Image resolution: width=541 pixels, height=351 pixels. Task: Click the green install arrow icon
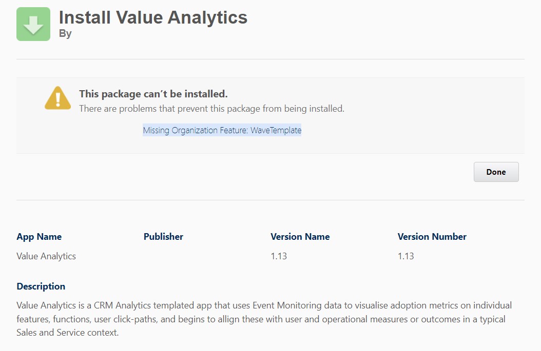point(33,24)
